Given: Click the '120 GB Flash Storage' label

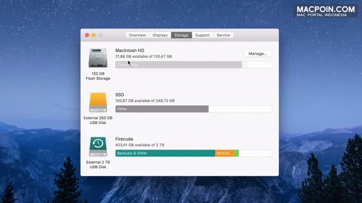Looking at the screenshot, I should [x=98, y=76].
